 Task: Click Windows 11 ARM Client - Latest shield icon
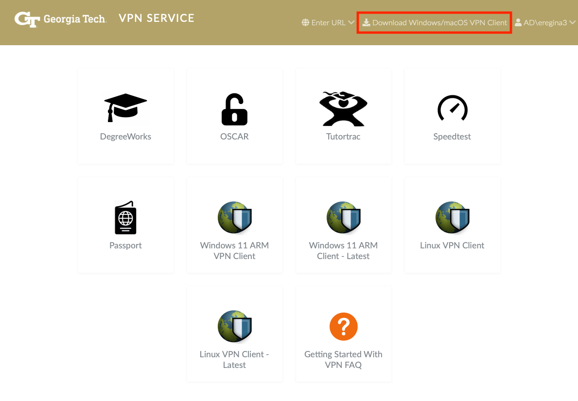(x=343, y=217)
